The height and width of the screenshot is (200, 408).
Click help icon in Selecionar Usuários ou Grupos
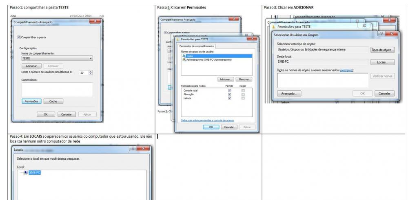382,35
